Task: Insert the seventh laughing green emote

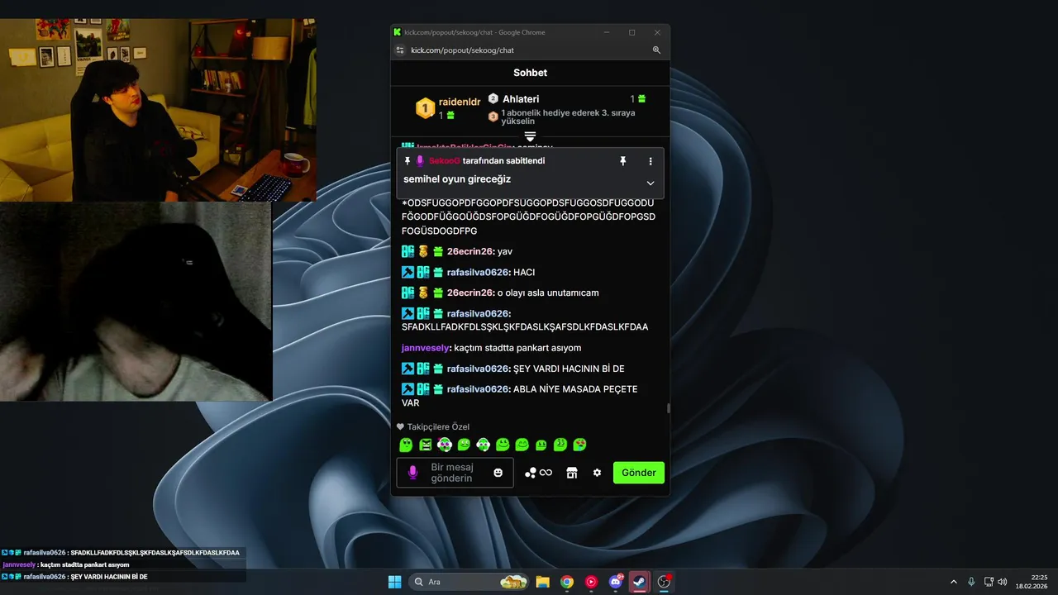Action: click(x=522, y=445)
